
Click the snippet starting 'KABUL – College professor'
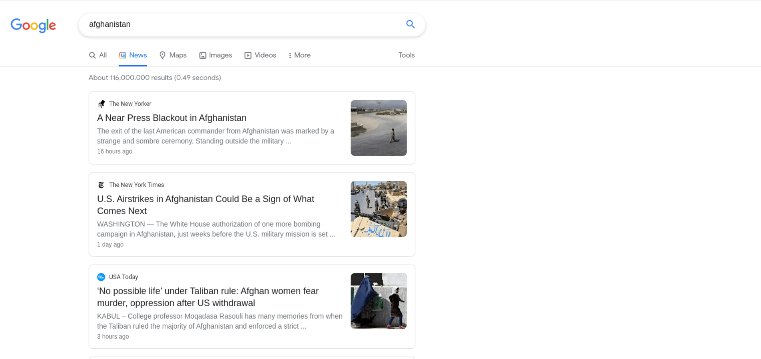220,321
